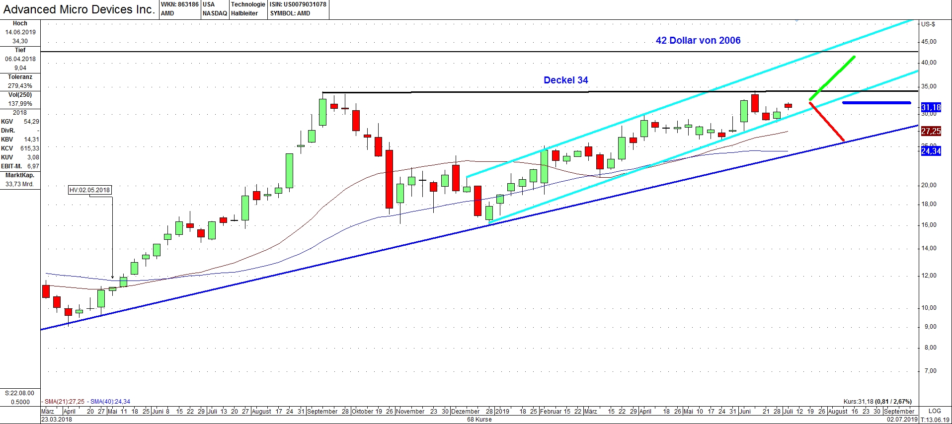Image resolution: width=952 pixels, height=424 pixels.
Task: Click the KGV value 54,29
Action: coord(31,122)
